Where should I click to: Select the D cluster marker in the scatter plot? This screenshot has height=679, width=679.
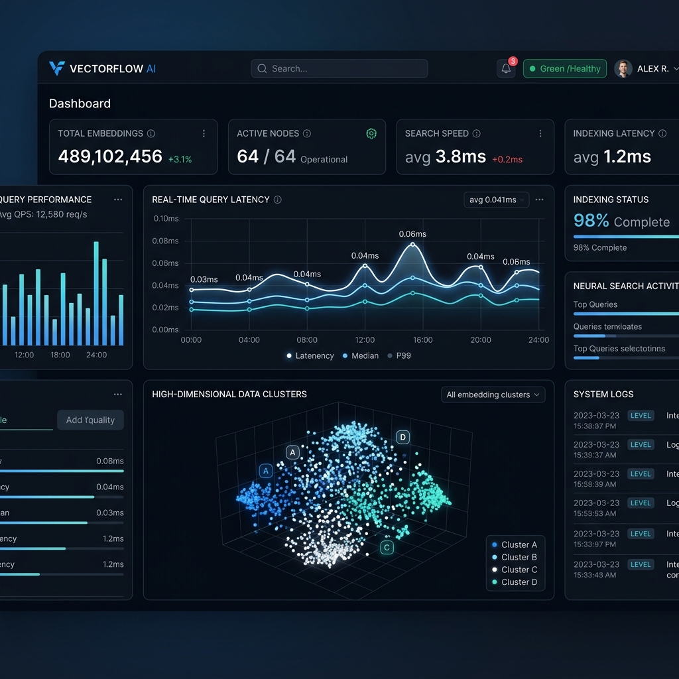[x=402, y=437]
